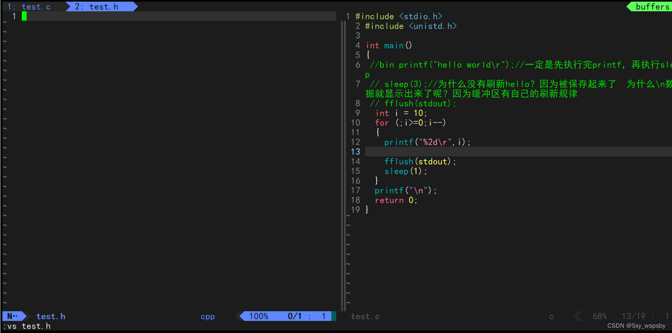Click the c filetype indicator in right status

[551, 317]
